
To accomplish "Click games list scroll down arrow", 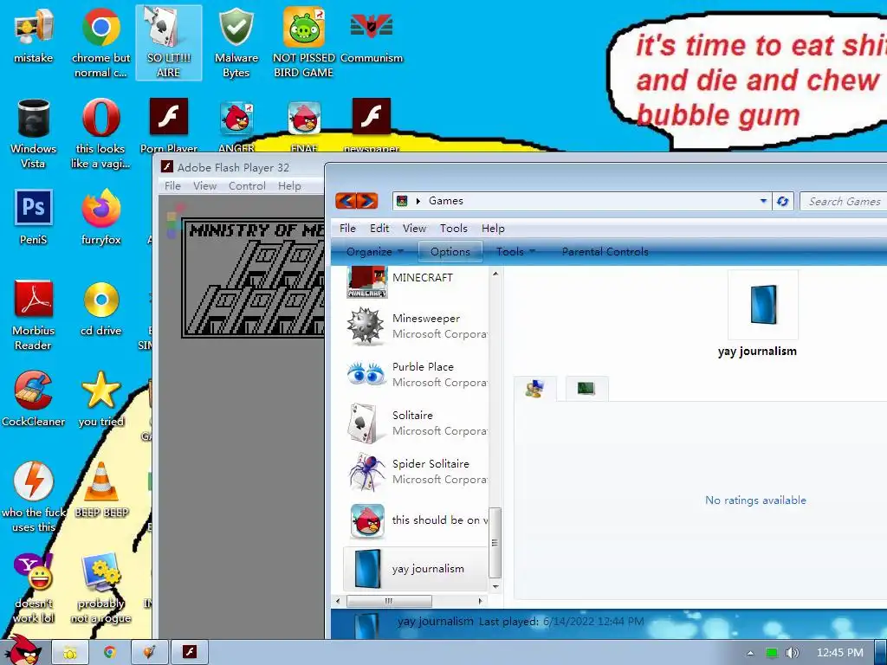I will (x=495, y=587).
